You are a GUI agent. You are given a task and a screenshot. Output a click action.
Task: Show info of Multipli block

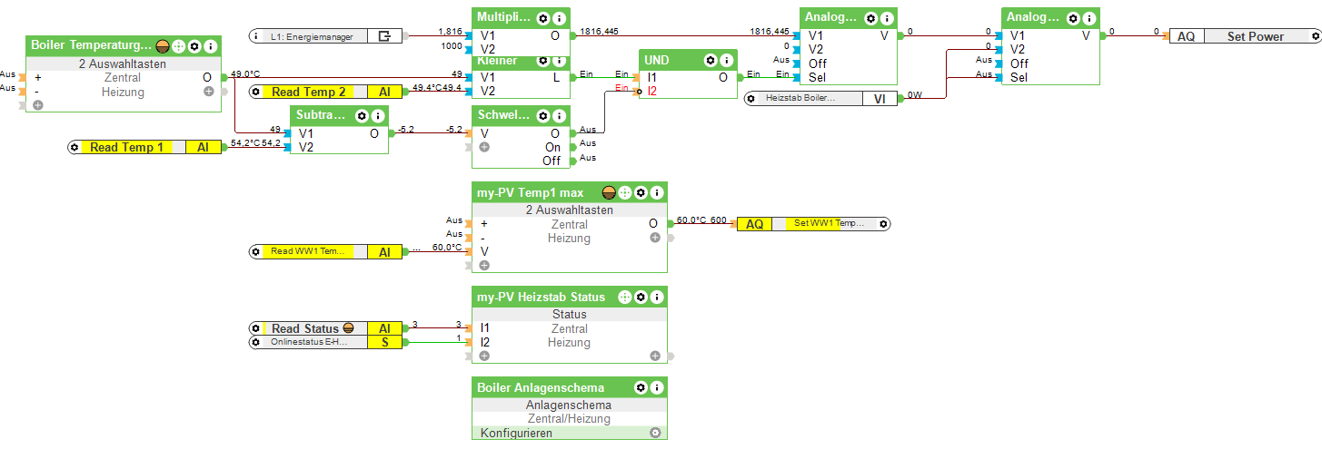pyautogui.click(x=558, y=18)
